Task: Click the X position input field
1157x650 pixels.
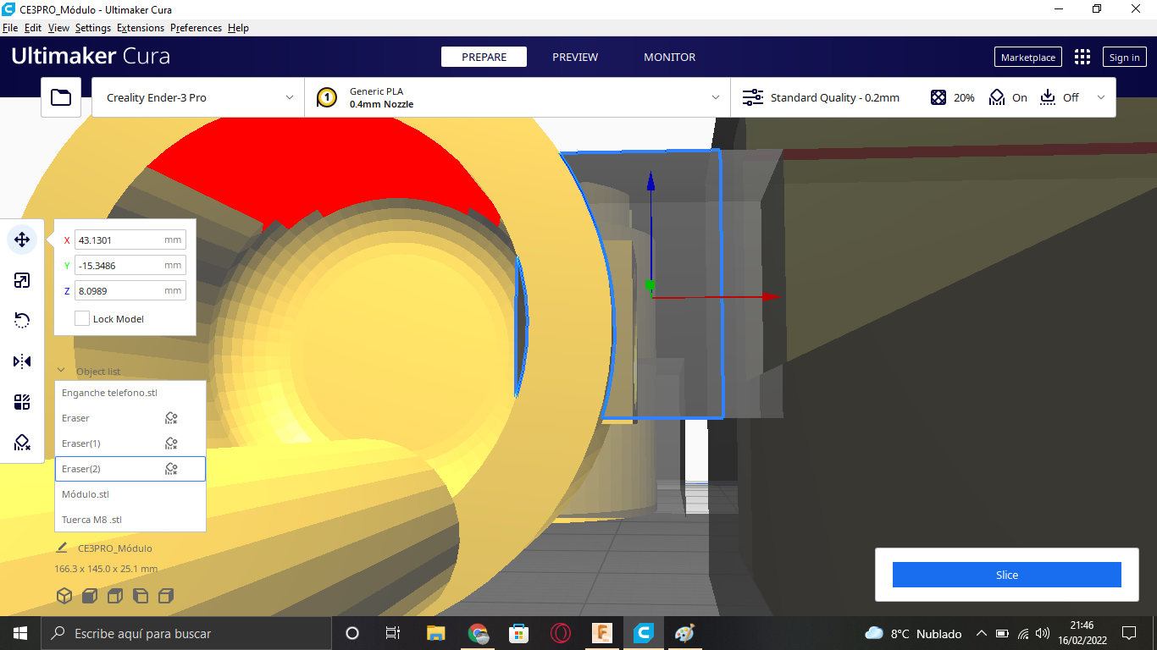Action: tap(130, 240)
